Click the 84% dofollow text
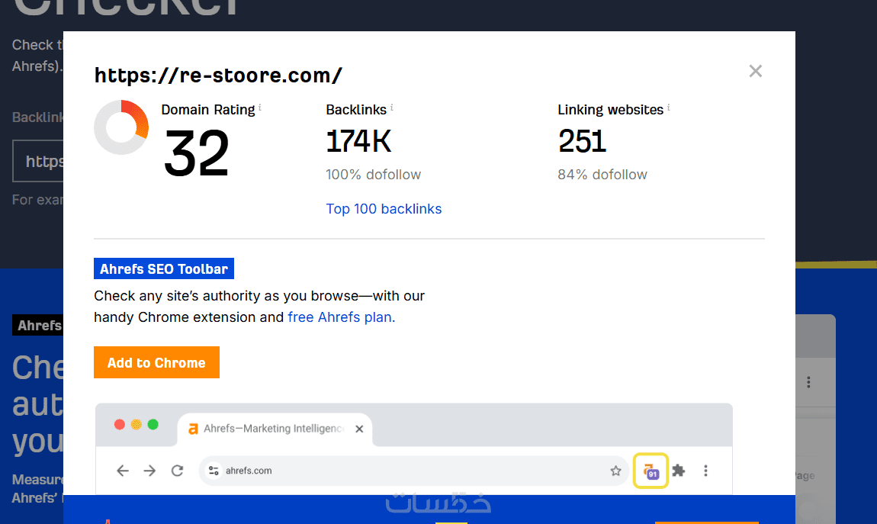The height and width of the screenshot is (524, 877). point(602,175)
